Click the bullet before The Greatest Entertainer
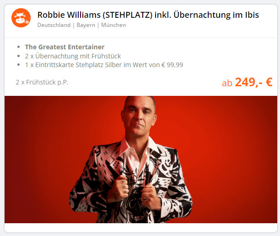Viewport: 280px width, 236px height. click(19, 47)
